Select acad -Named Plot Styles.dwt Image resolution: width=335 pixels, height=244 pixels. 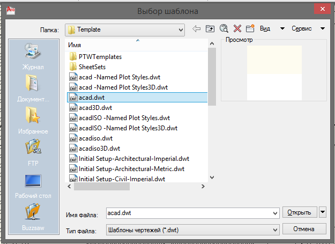[x=115, y=77]
